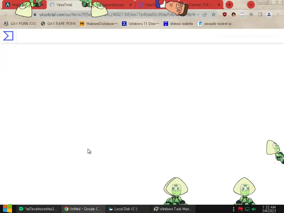The height and width of the screenshot is (213, 284).
Task: Open the taskbar clock showing 1:33 AM
Action: tap(269, 209)
